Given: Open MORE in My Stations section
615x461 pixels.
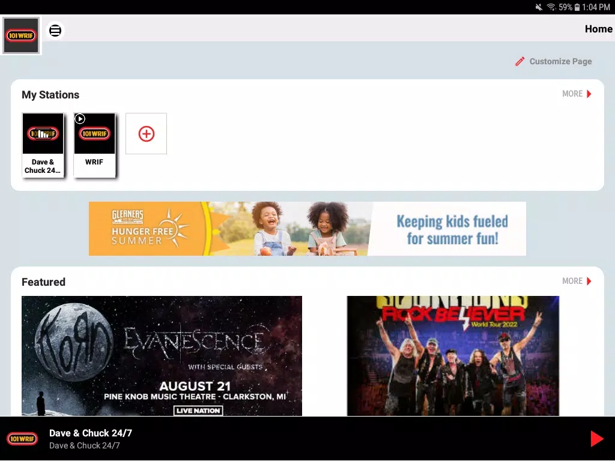Looking at the screenshot, I should pyautogui.click(x=577, y=94).
